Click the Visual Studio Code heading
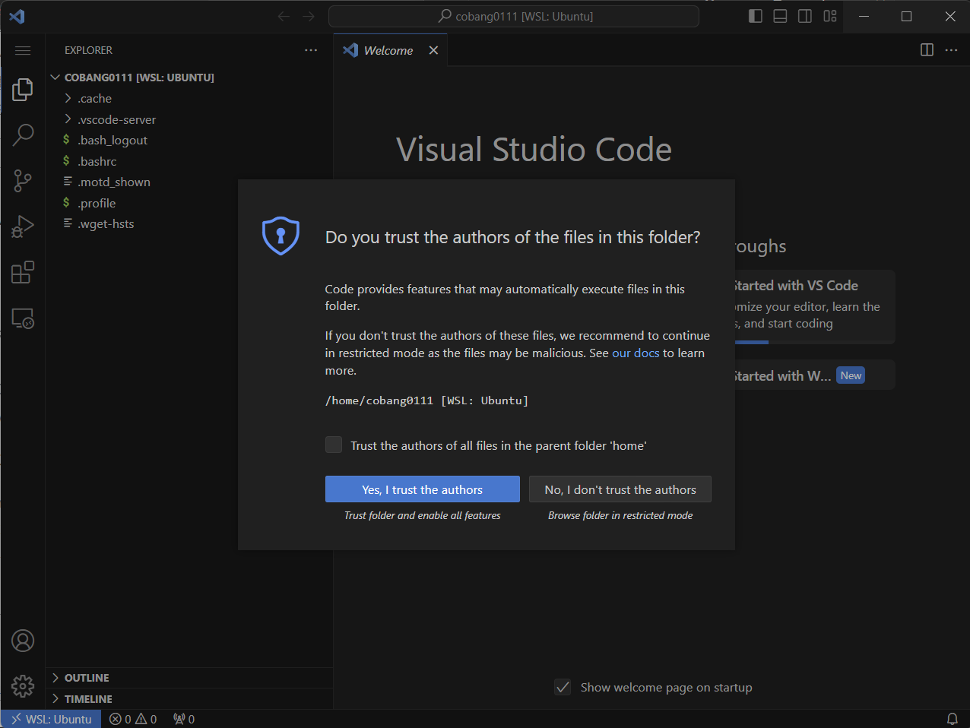 (534, 150)
